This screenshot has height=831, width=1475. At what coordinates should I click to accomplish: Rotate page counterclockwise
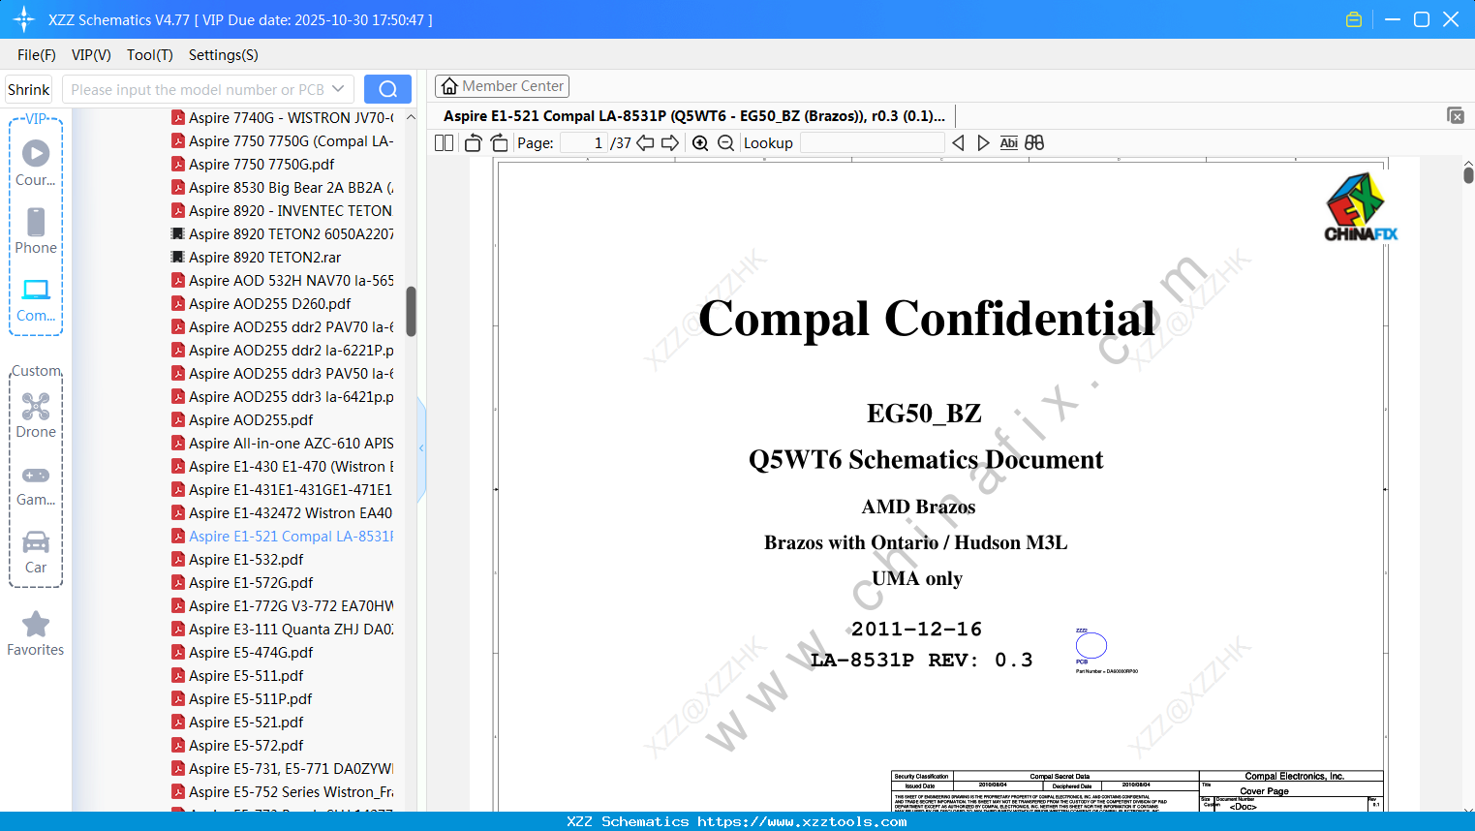click(x=473, y=143)
